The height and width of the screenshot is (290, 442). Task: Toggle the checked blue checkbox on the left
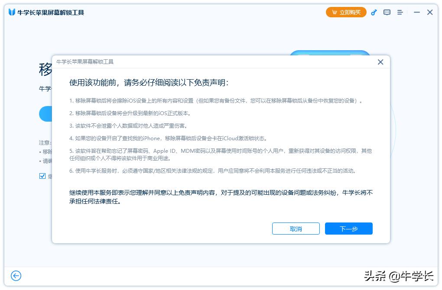pos(42,176)
